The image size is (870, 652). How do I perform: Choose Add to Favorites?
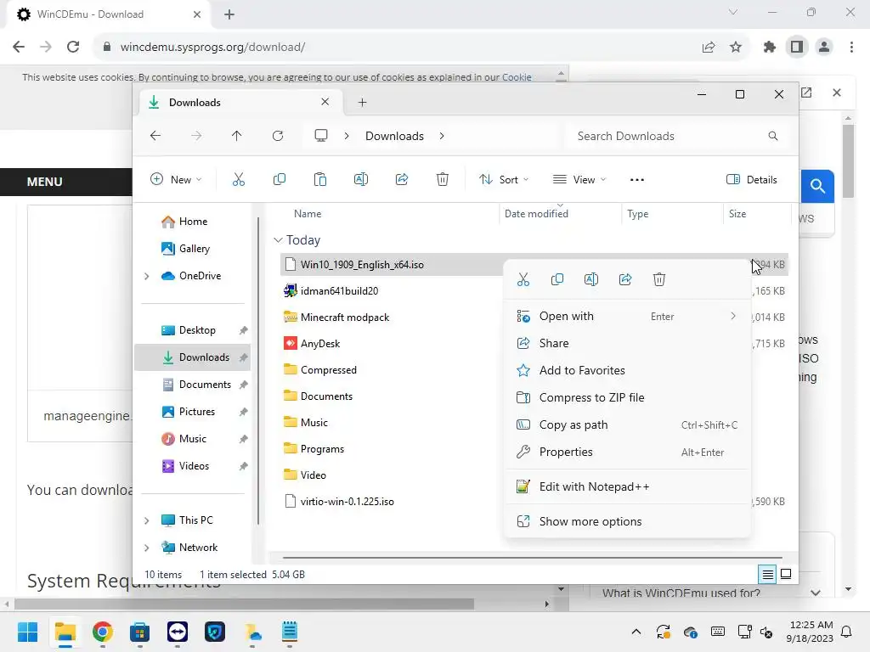pos(627,370)
